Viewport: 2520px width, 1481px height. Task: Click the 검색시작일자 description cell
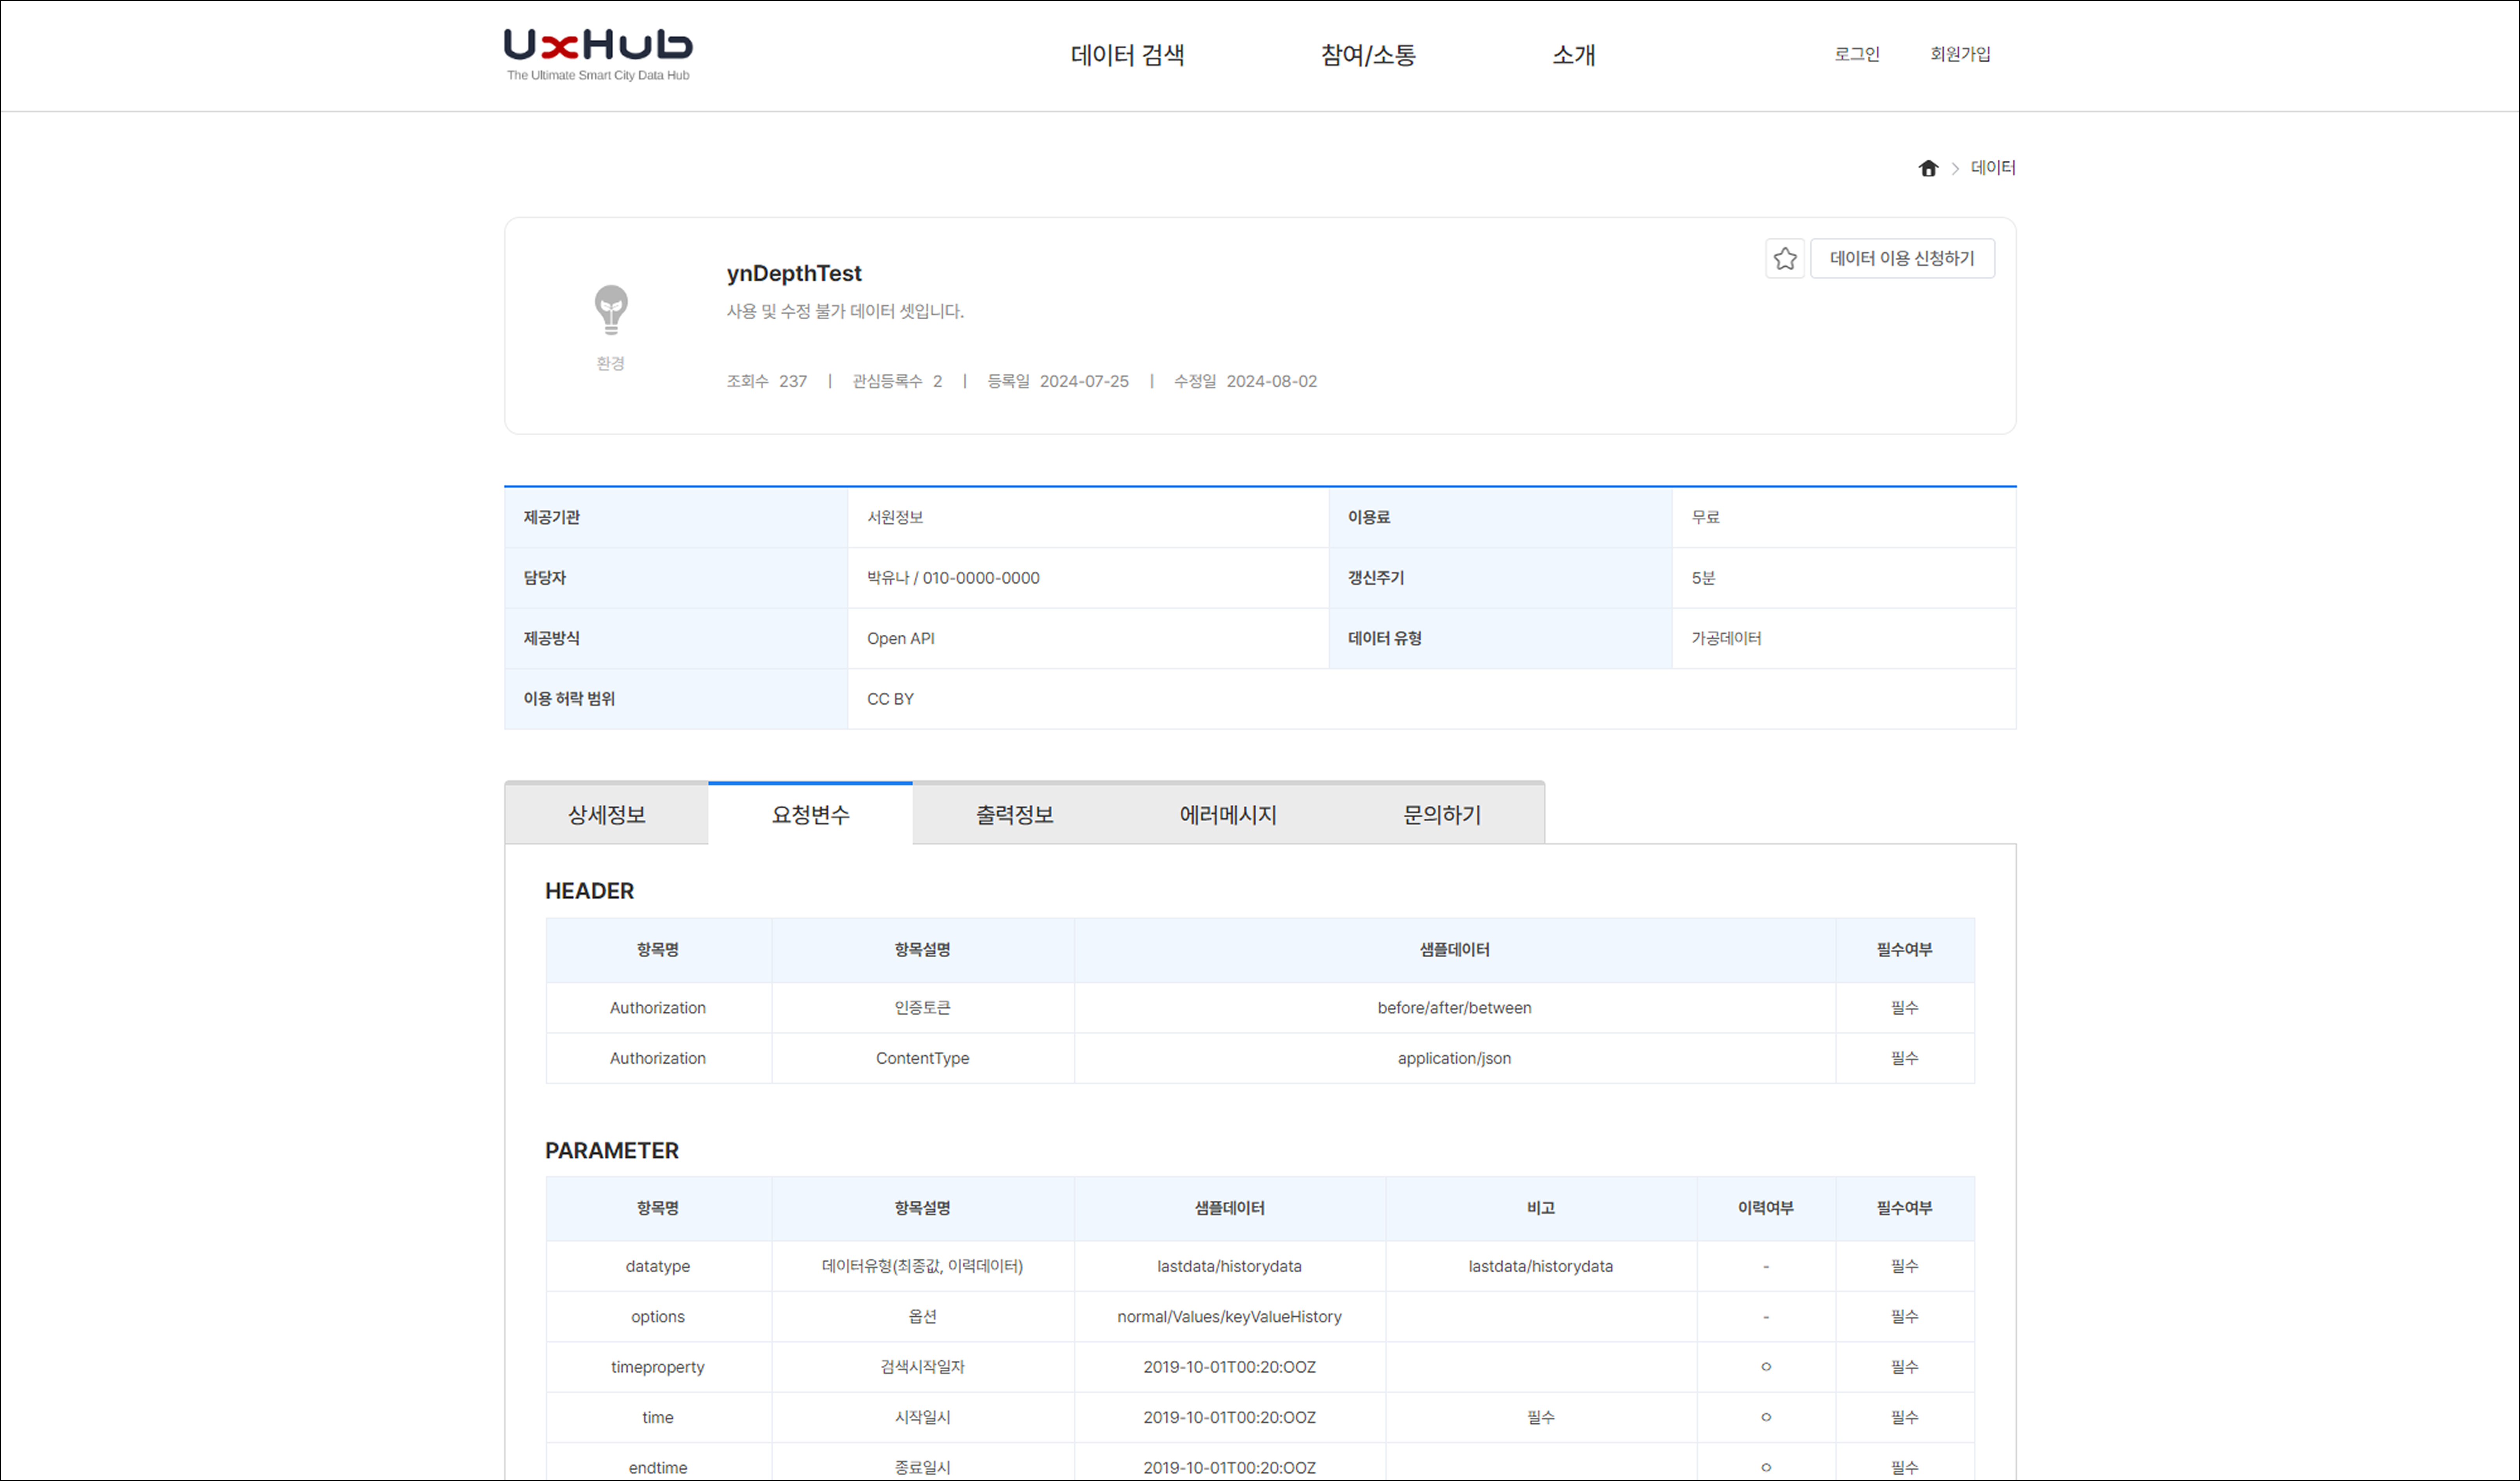[x=922, y=1367]
